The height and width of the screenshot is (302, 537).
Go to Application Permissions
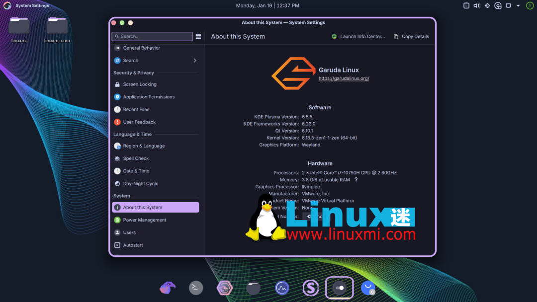tap(156, 97)
